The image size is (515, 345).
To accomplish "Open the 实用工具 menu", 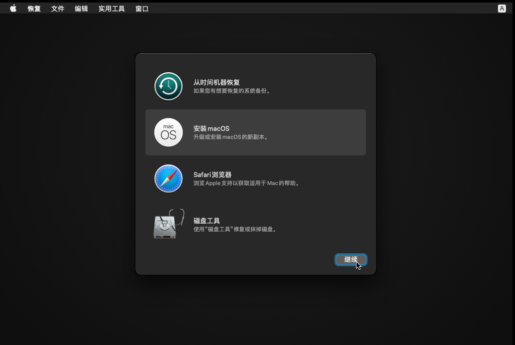I will point(112,9).
